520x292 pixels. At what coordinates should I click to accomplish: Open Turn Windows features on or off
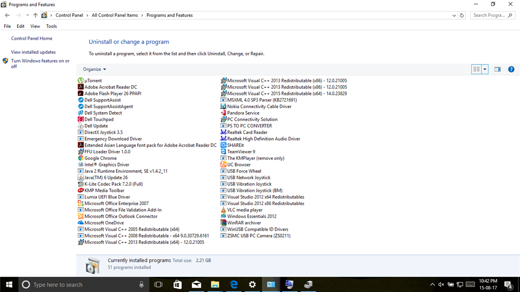point(40,63)
